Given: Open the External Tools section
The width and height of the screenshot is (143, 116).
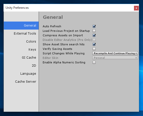Looking at the screenshot, I should click(x=21, y=34).
